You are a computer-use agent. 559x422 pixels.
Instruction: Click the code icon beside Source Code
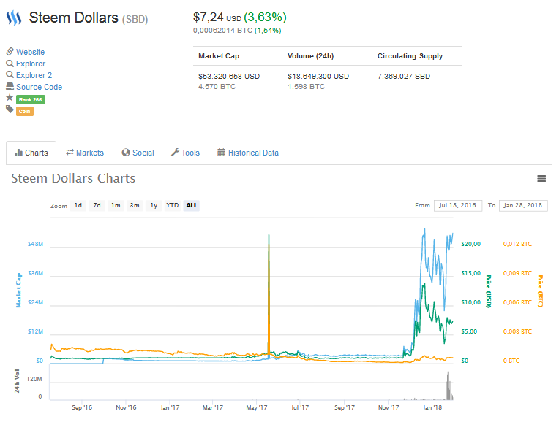[10, 86]
